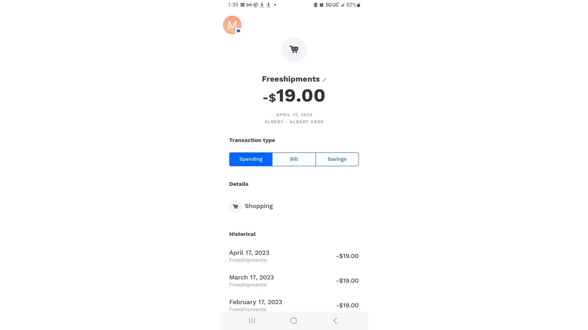Tap the alarm icon in status bar
The height and width of the screenshot is (330, 588).
(321, 5)
